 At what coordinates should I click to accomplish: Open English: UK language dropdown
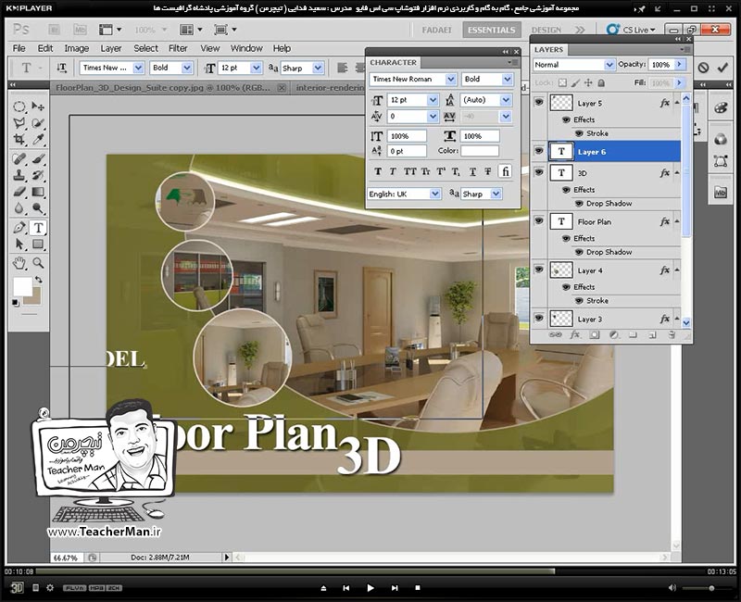click(434, 194)
